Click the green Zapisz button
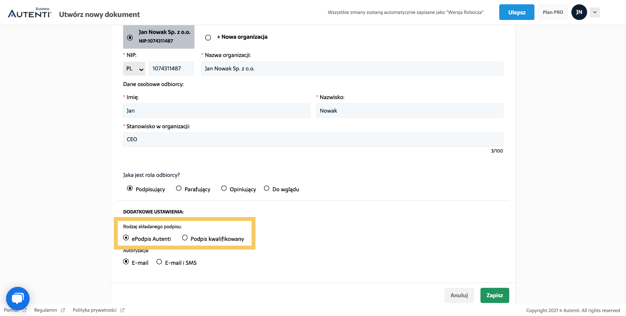 tap(495, 295)
